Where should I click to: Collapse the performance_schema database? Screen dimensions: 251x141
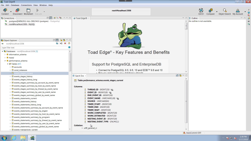coord(5,61)
